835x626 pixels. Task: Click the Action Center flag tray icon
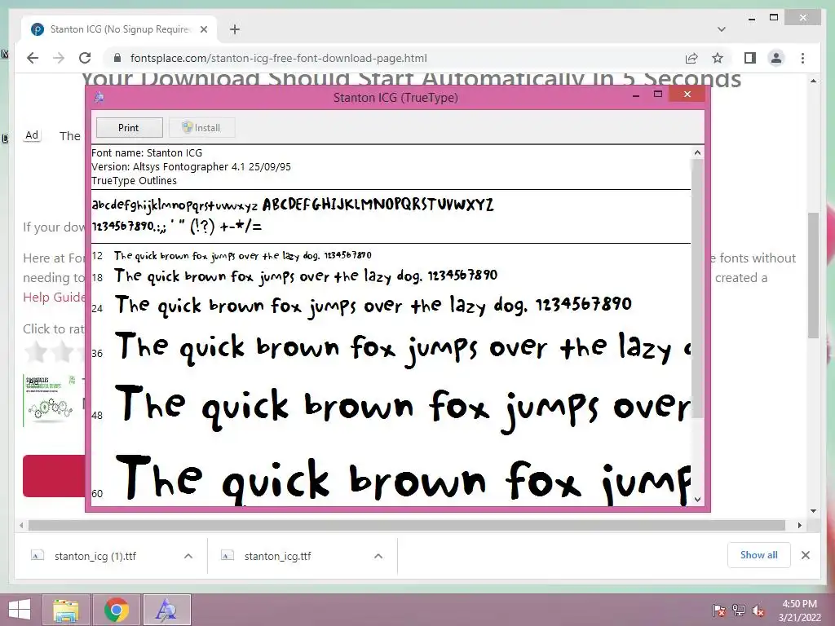(719, 611)
